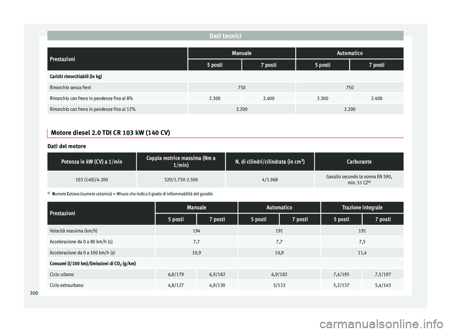Viewport: 451px width, 332px height.
Task: Select the '11,4' acceleration value
Action: [362, 253]
